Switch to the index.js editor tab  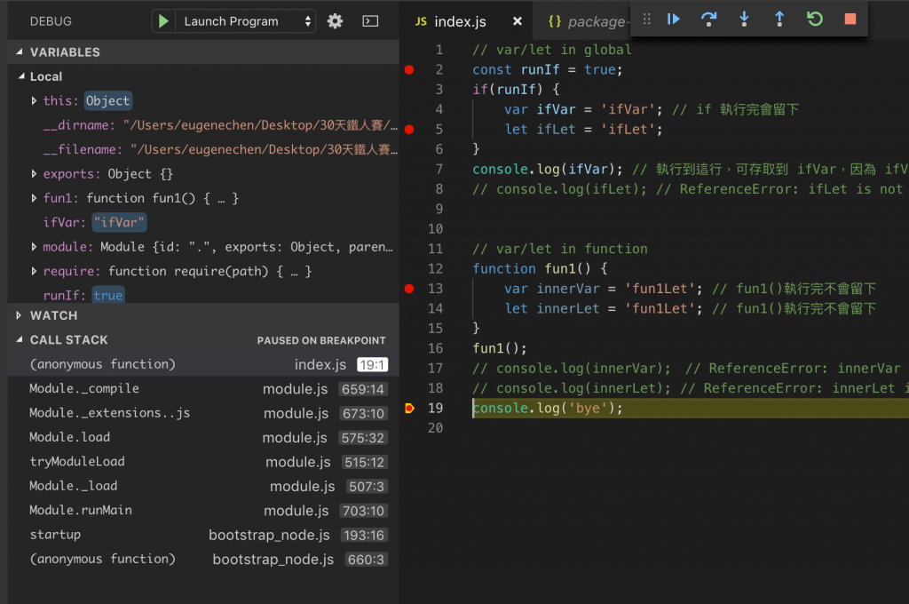click(x=460, y=21)
